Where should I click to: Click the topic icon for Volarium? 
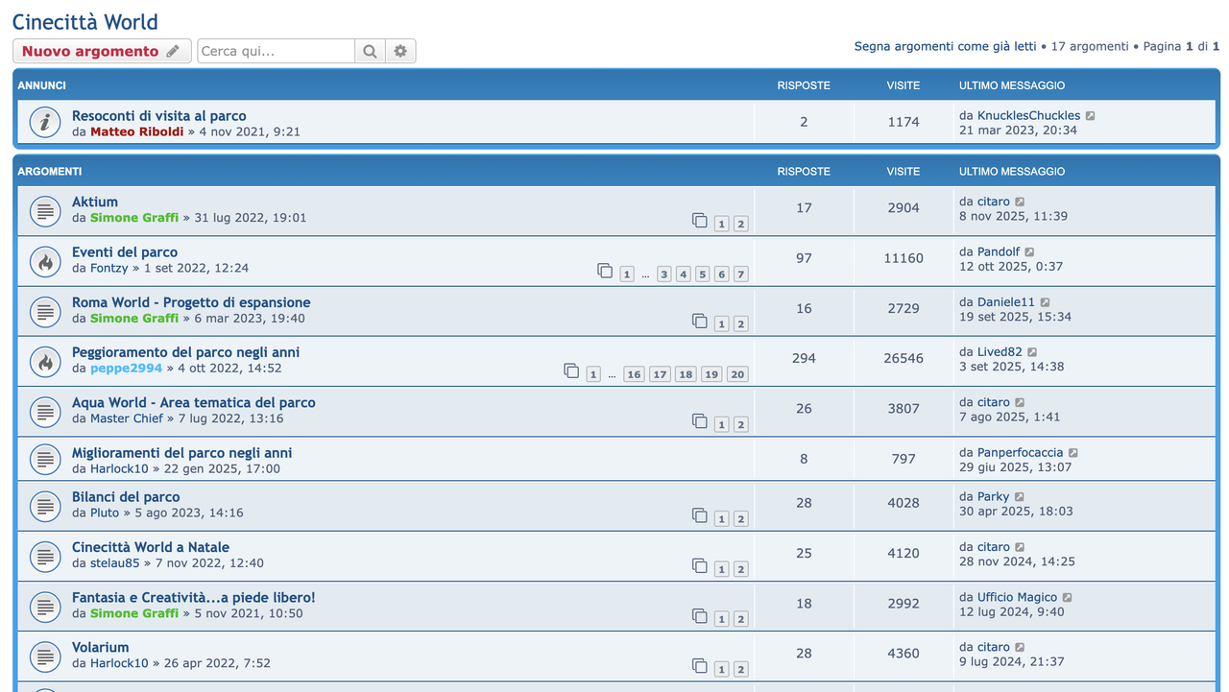point(45,656)
